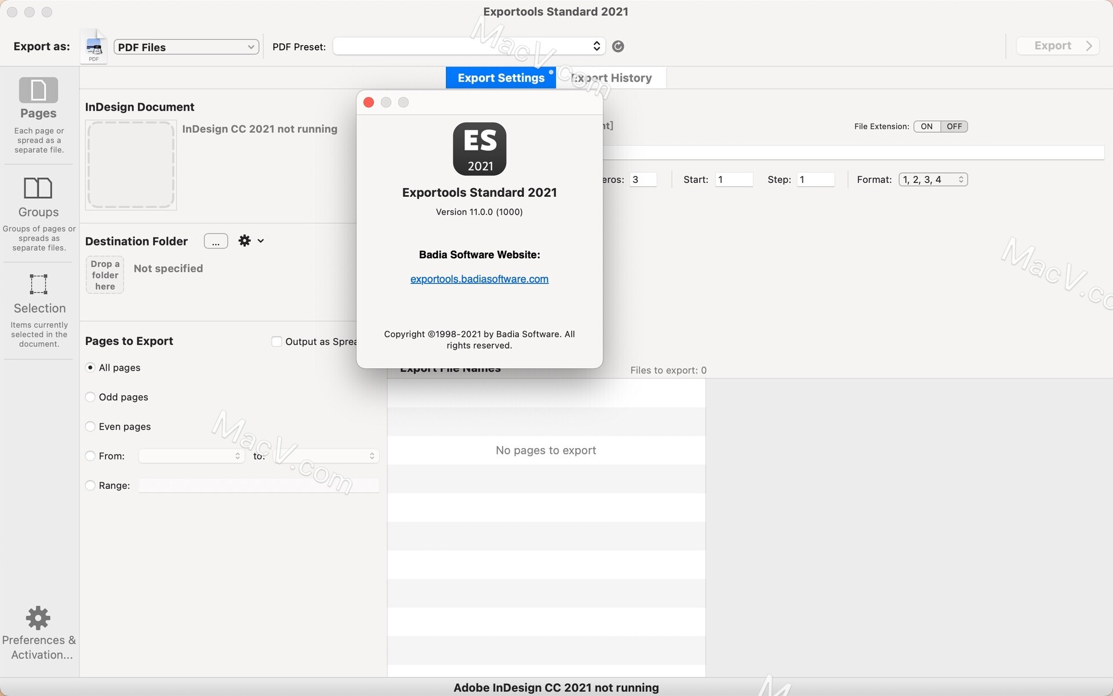Open the PDF Preset dropdown
This screenshot has width=1113, height=696.
469,46
